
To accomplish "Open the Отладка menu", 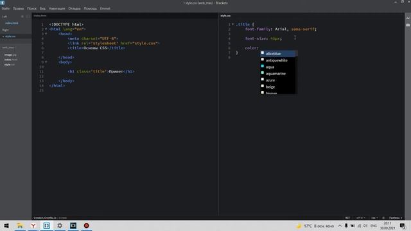I will 74,8.
